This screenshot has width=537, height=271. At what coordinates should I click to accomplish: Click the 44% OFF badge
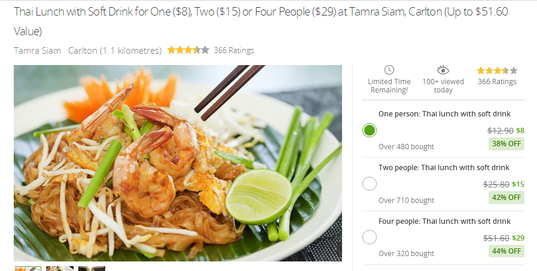tap(506, 251)
